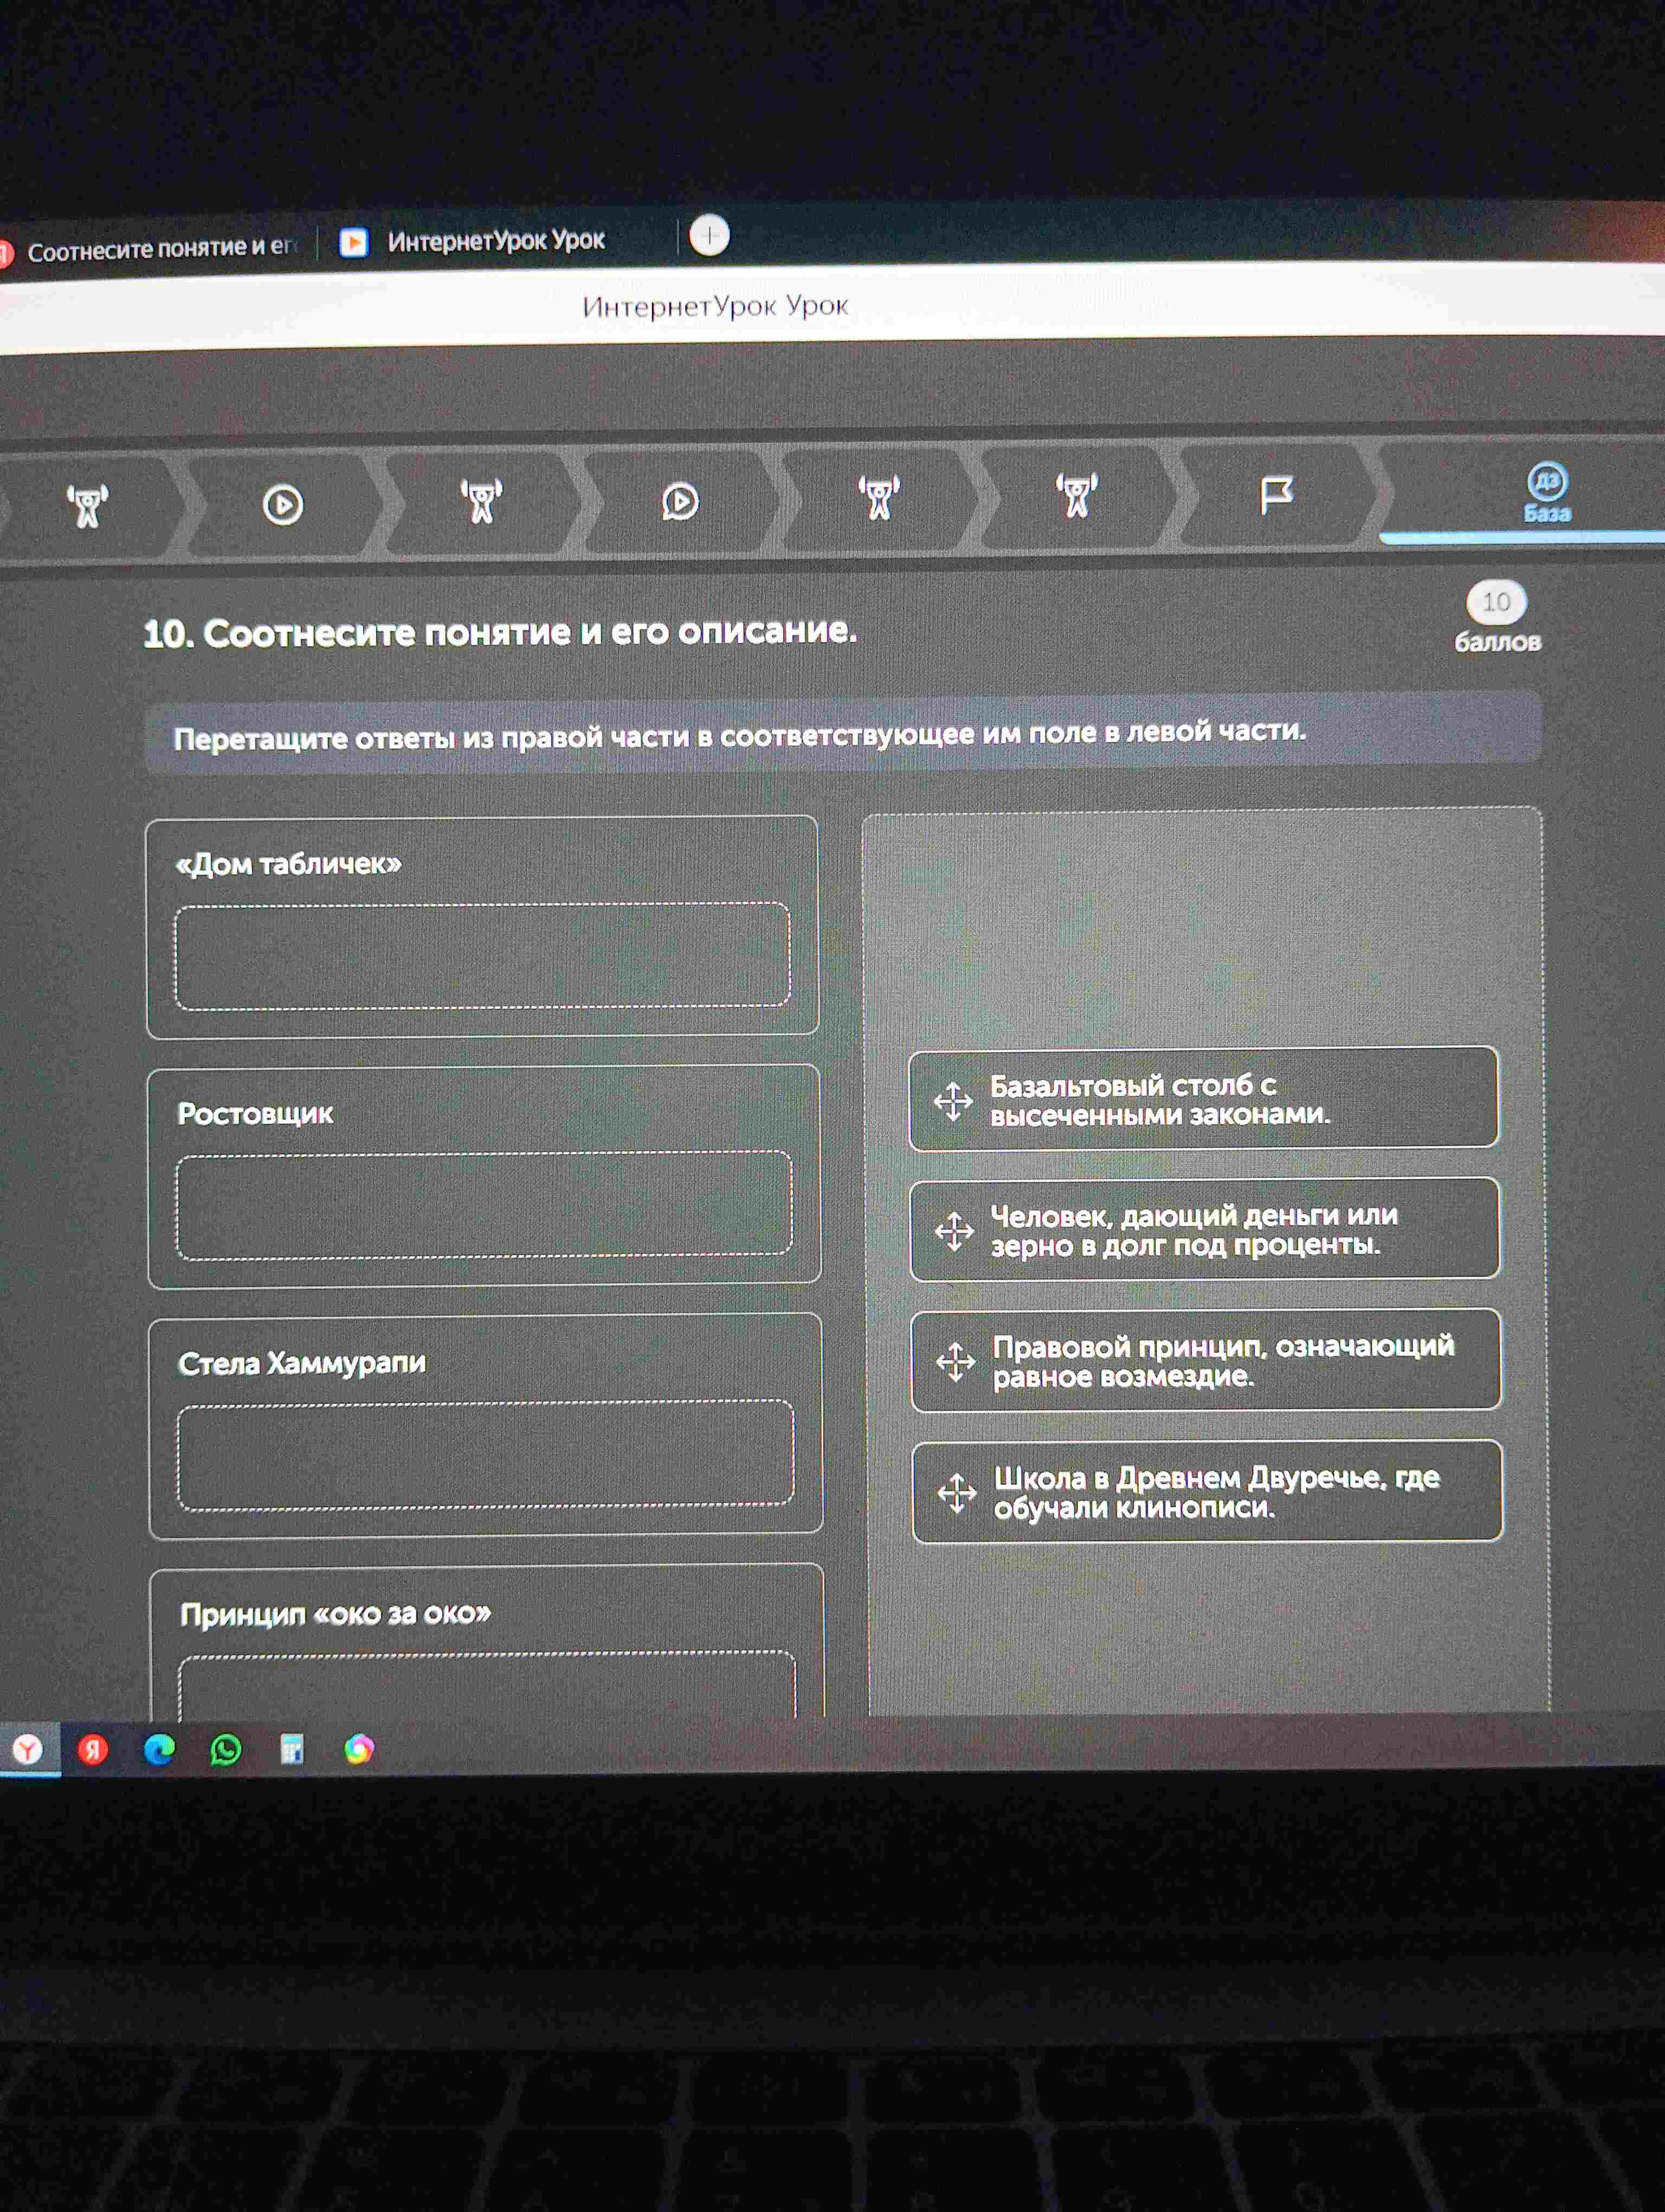Screen dimensions: 1665x2212
Task: Select the first weightlifter exercise step
Action: click(x=88, y=506)
